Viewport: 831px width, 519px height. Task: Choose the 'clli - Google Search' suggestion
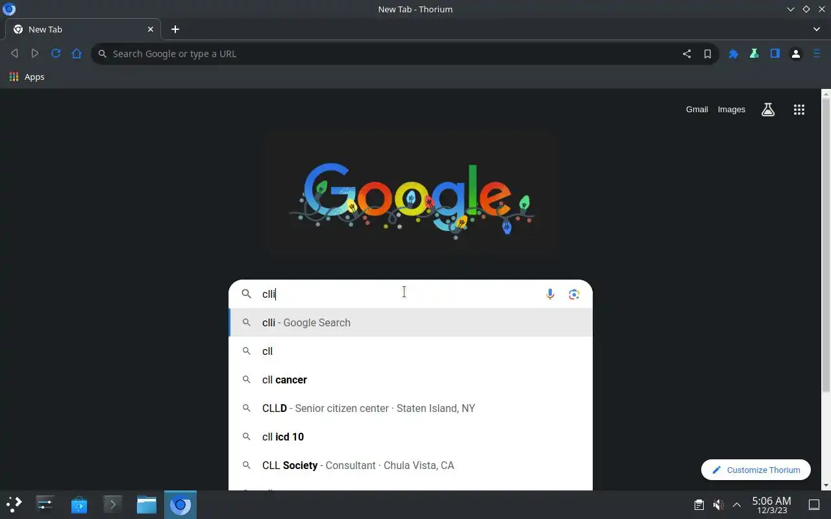pos(411,322)
